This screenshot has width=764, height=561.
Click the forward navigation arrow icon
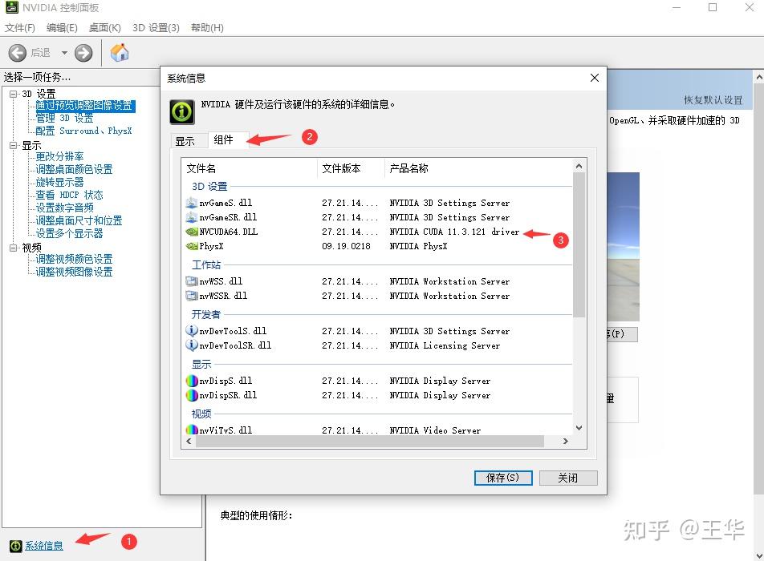coord(83,53)
